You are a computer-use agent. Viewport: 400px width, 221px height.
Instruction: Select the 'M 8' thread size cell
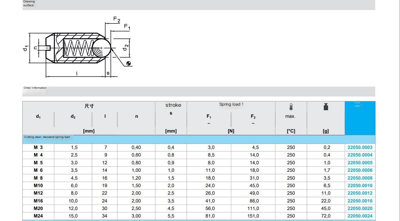(38, 178)
